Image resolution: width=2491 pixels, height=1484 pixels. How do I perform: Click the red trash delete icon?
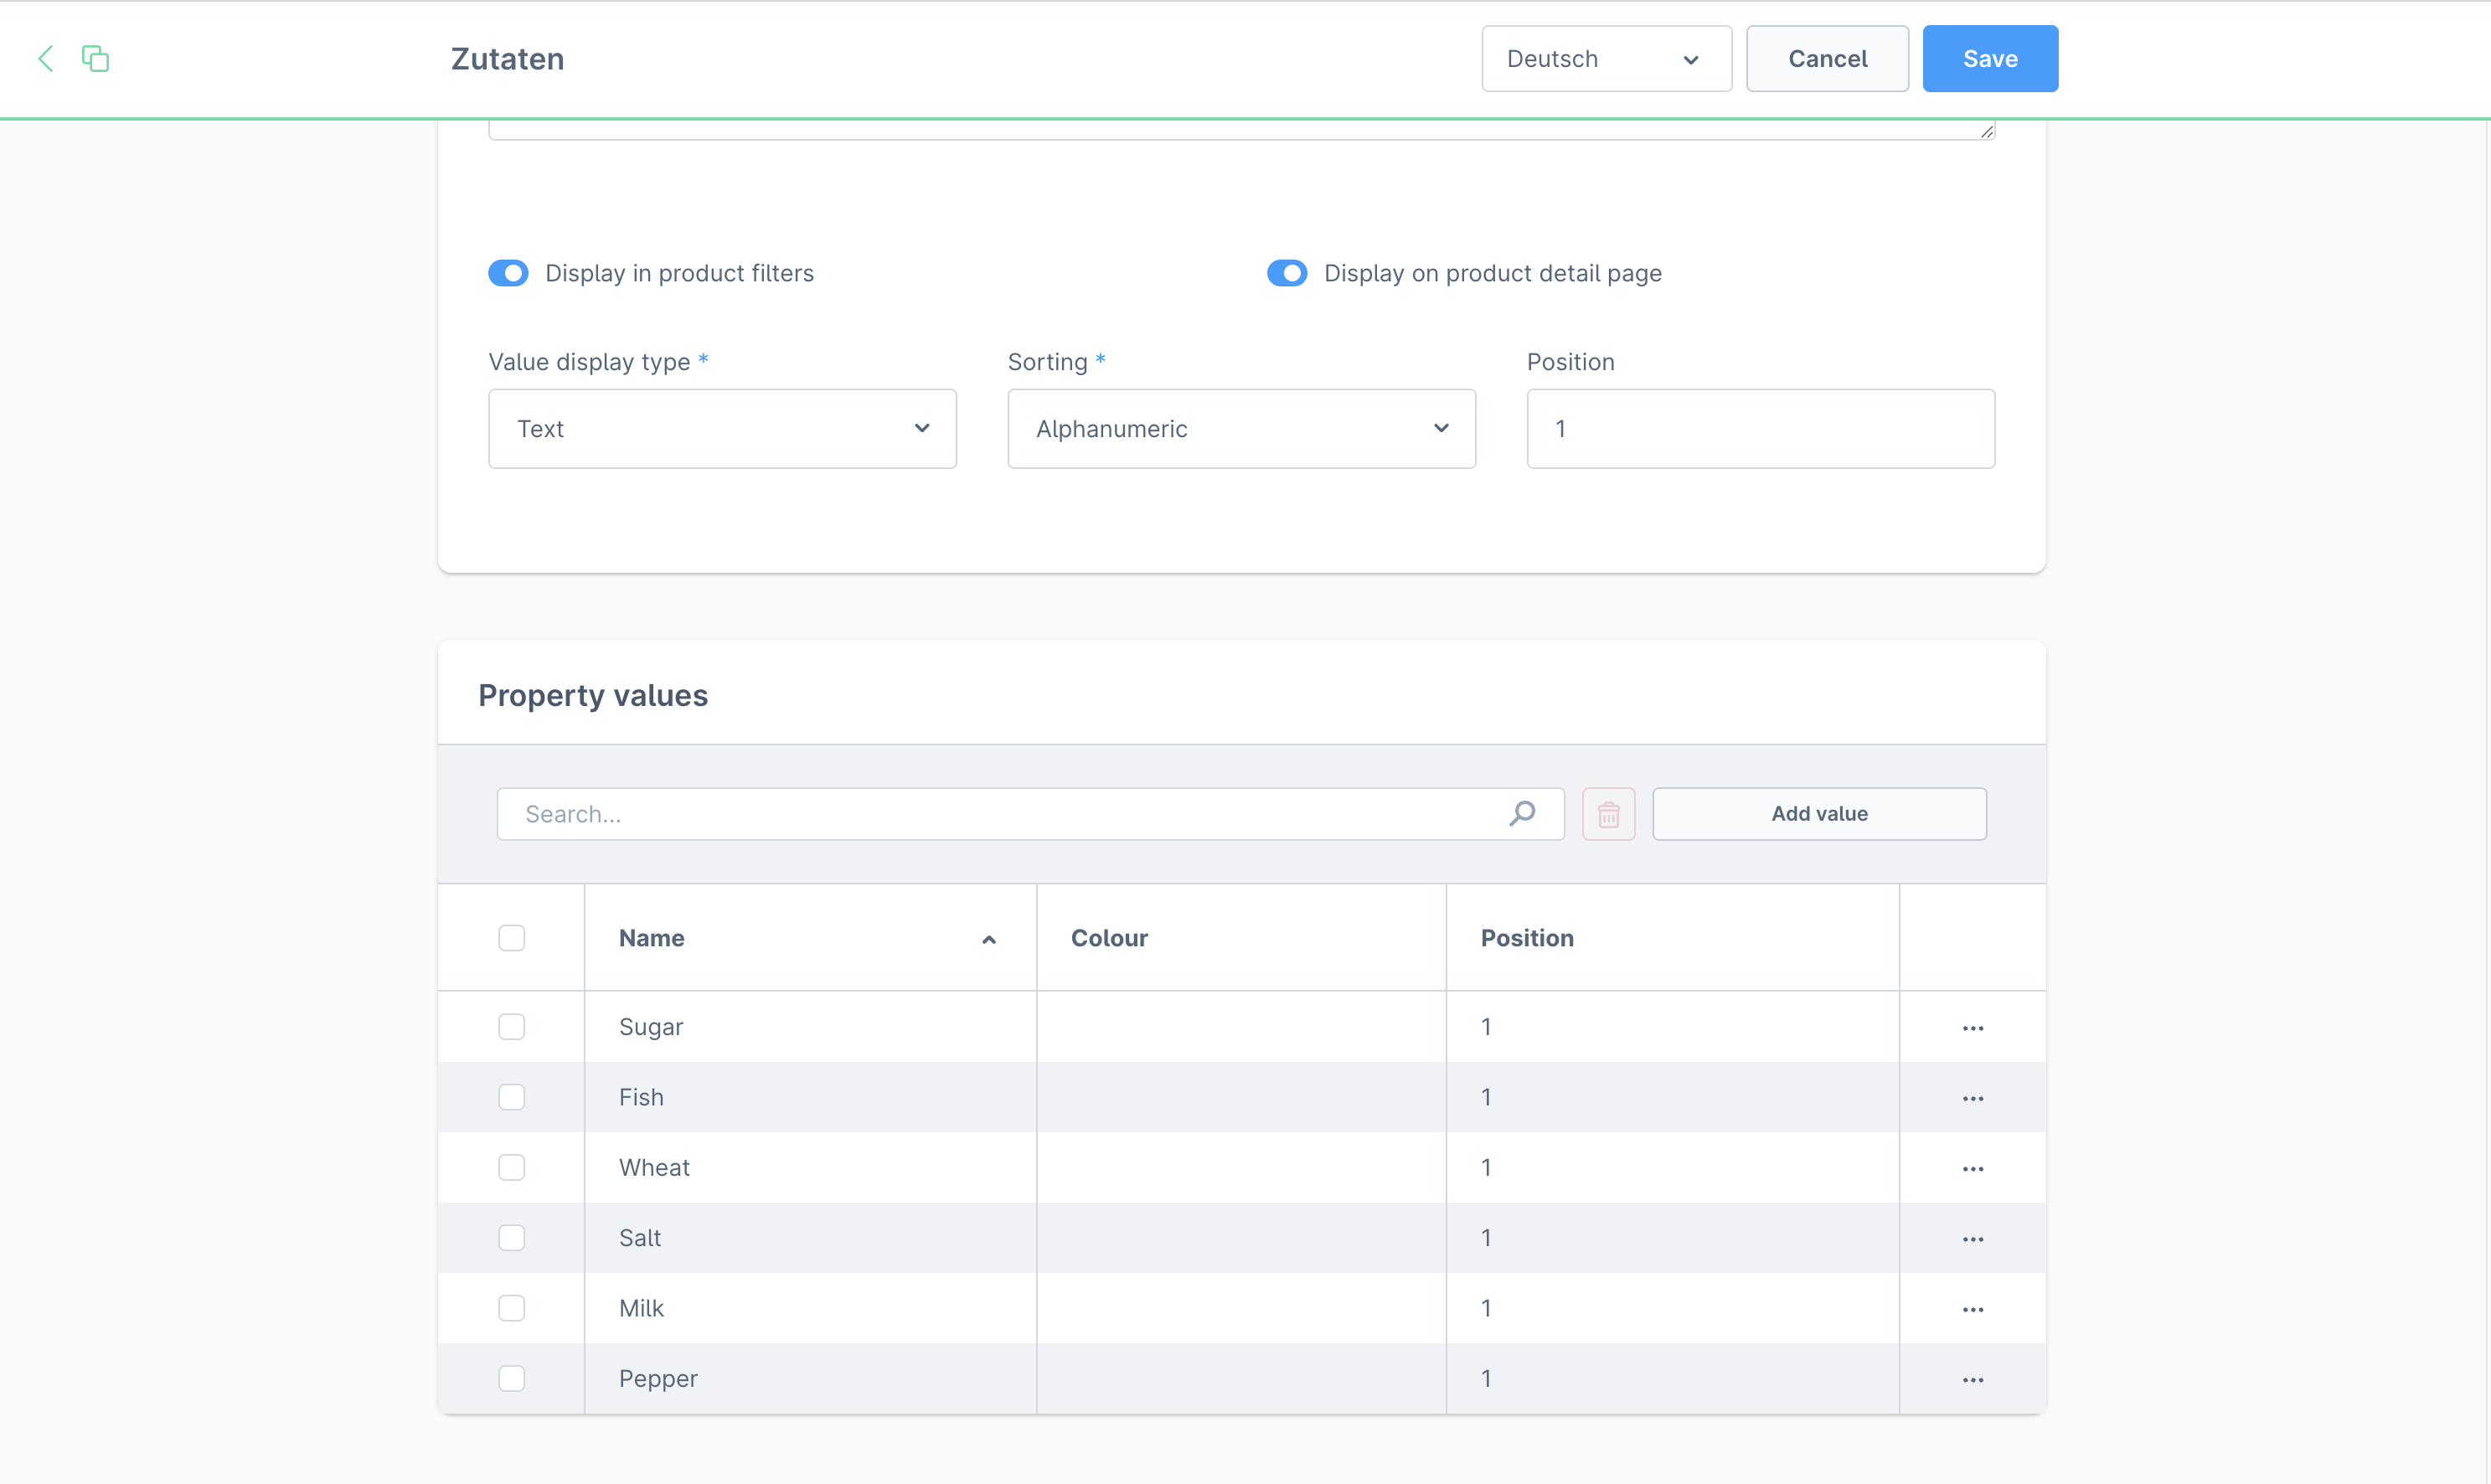(1608, 814)
